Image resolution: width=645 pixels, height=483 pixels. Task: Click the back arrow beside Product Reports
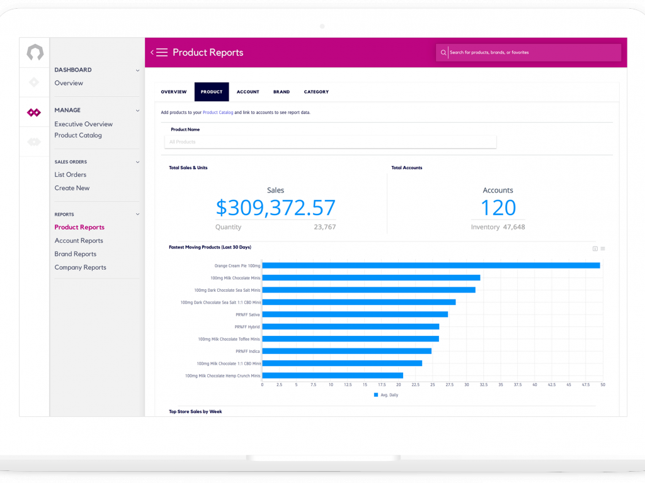pos(152,53)
